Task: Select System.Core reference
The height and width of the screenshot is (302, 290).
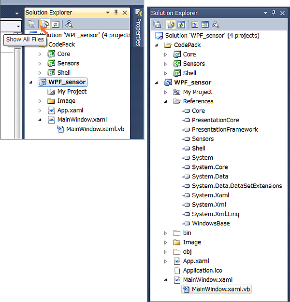Action: click(x=210, y=167)
